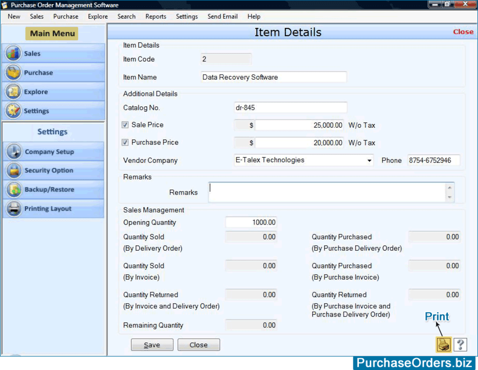
Task: Click the Settings gear icon
Action: point(14,111)
